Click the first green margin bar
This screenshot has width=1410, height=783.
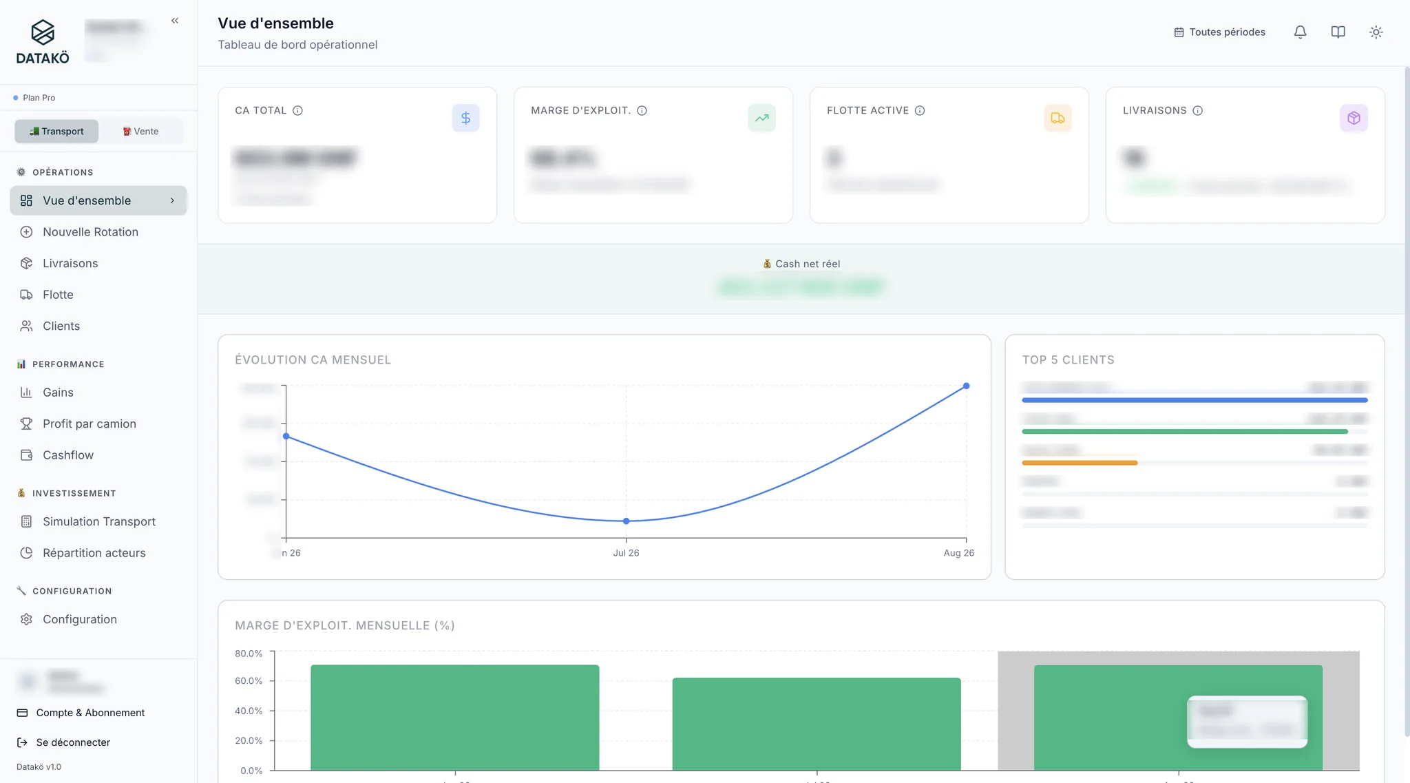click(x=454, y=718)
